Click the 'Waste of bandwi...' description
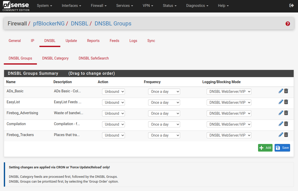Viewport: 298px width, 191px height. point(68,113)
